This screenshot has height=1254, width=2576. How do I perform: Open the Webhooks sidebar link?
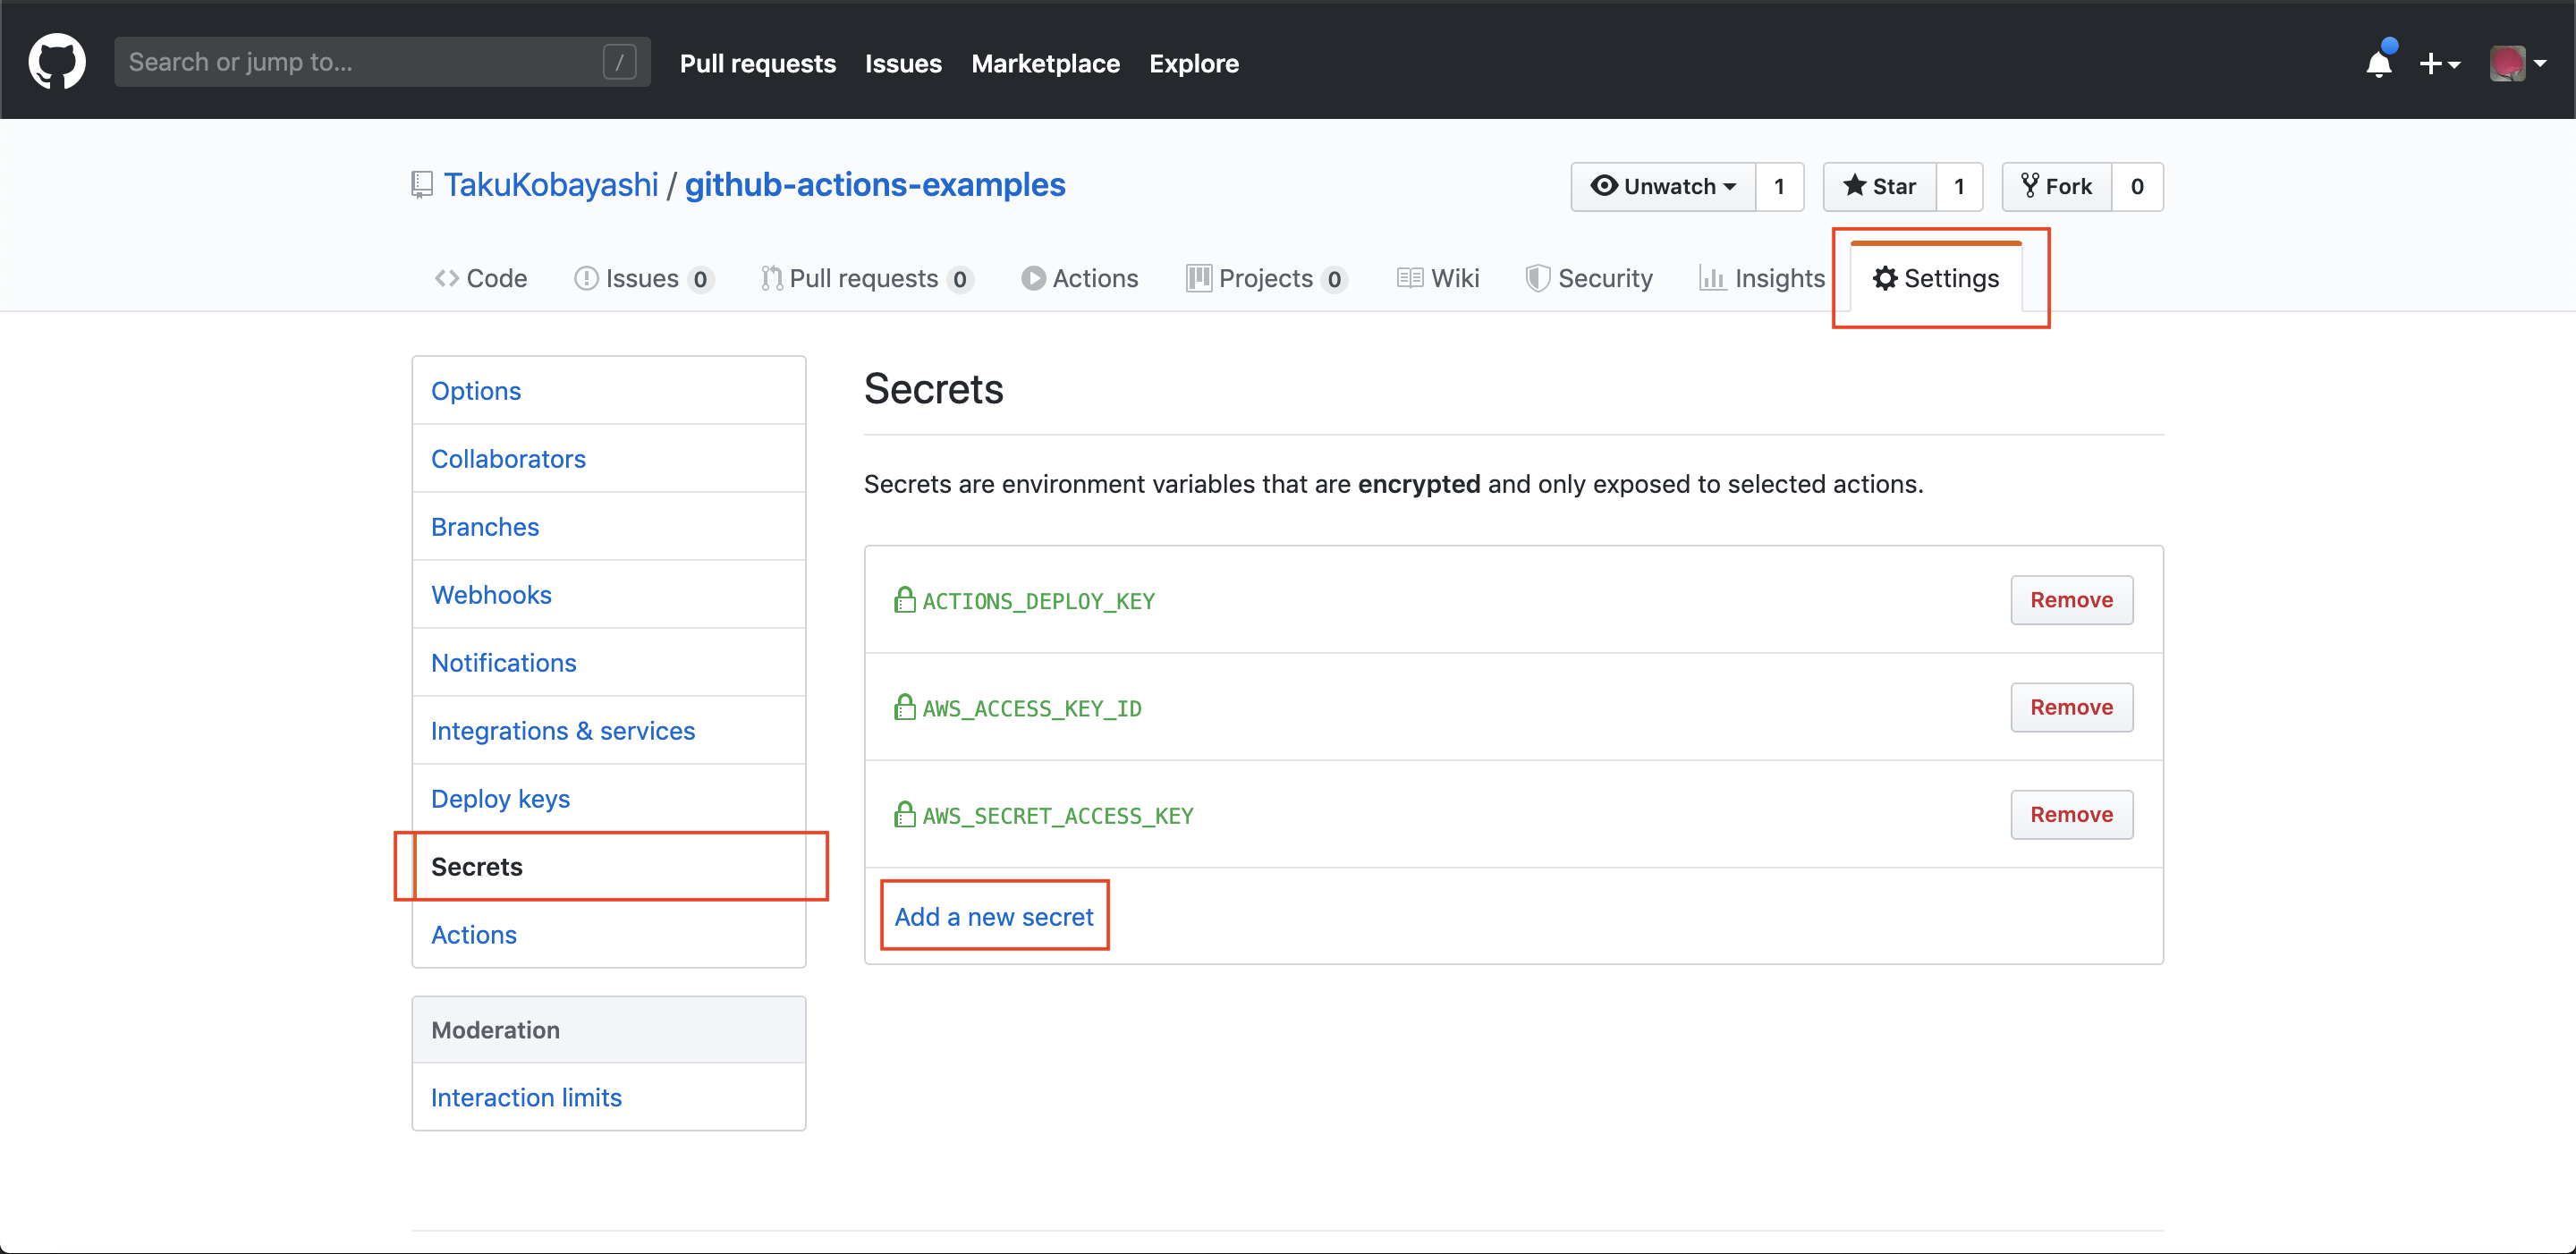click(x=489, y=593)
